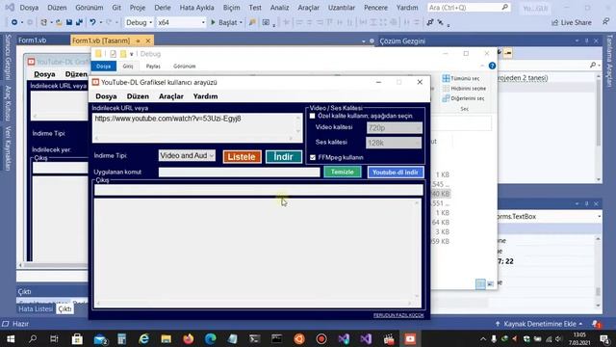Pin the Çözüm Gezgini panel
Screen dimensions: 616x347
pos(586,40)
